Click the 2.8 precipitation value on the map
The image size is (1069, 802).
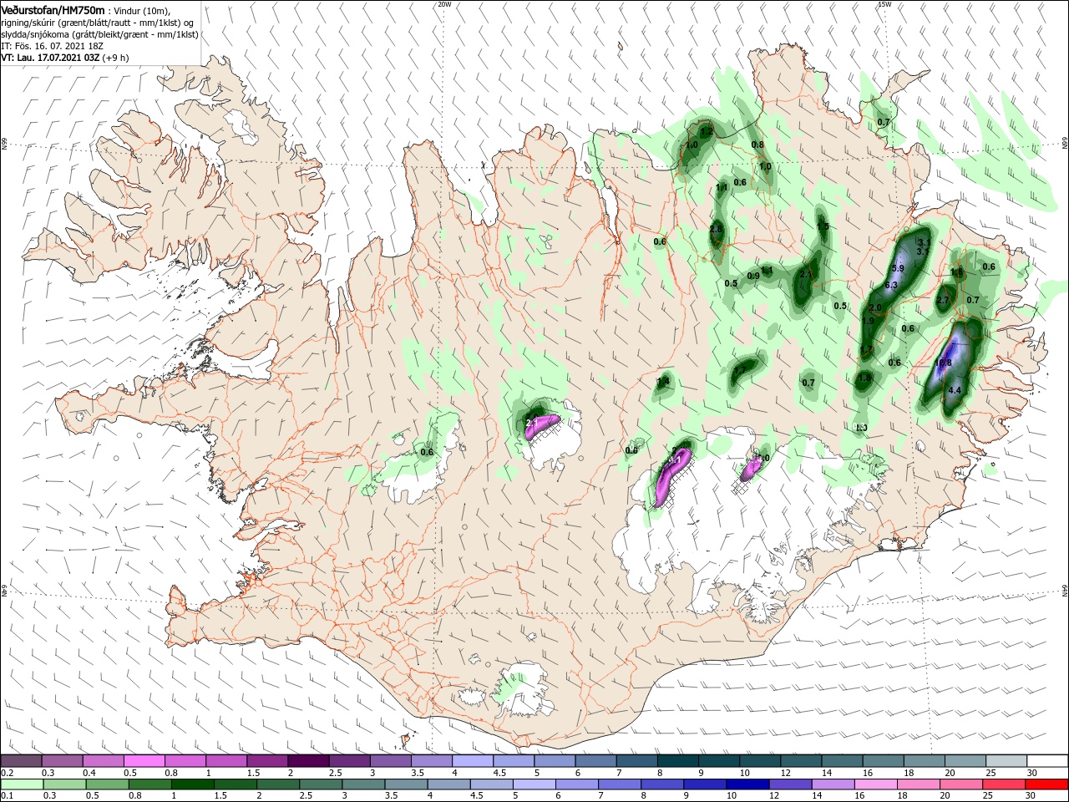click(716, 230)
